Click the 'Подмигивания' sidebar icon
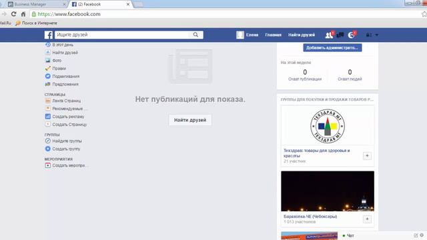Image resolution: width=427 pixels, height=240 pixels. 47,76
